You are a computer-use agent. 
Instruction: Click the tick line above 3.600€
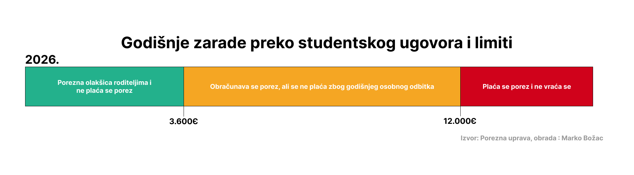[x=184, y=111]
